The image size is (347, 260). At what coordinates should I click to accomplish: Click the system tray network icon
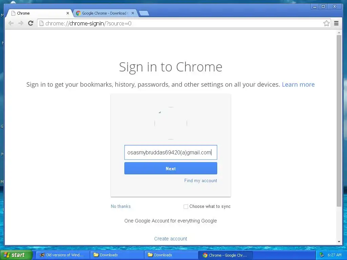coord(322,255)
